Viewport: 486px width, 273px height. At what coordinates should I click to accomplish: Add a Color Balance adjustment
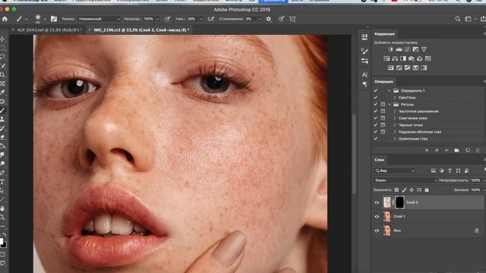(x=395, y=58)
